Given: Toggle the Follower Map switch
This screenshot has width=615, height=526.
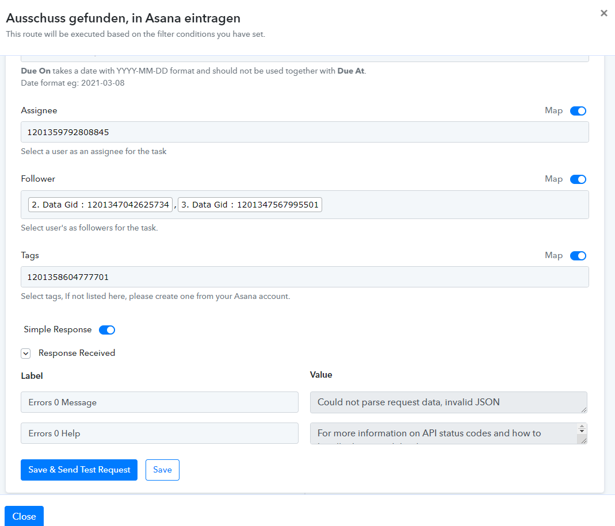Looking at the screenshot, I should (x=578, y=179).
